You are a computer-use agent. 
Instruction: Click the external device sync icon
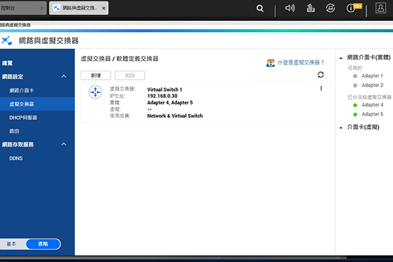[330, 9]
